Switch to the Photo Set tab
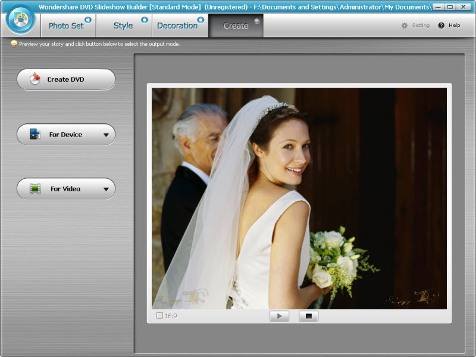 (x=65, y=26)
